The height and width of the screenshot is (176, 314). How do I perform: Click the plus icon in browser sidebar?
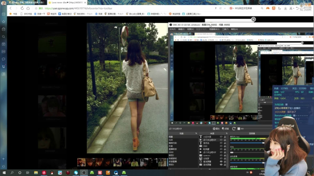pyautogui.click(x=3, y=159)
